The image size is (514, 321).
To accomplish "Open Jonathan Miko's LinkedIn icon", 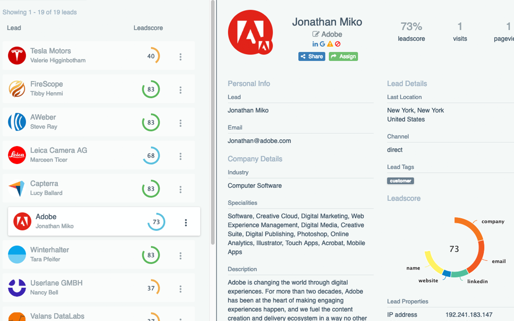I will coord(315,44).
